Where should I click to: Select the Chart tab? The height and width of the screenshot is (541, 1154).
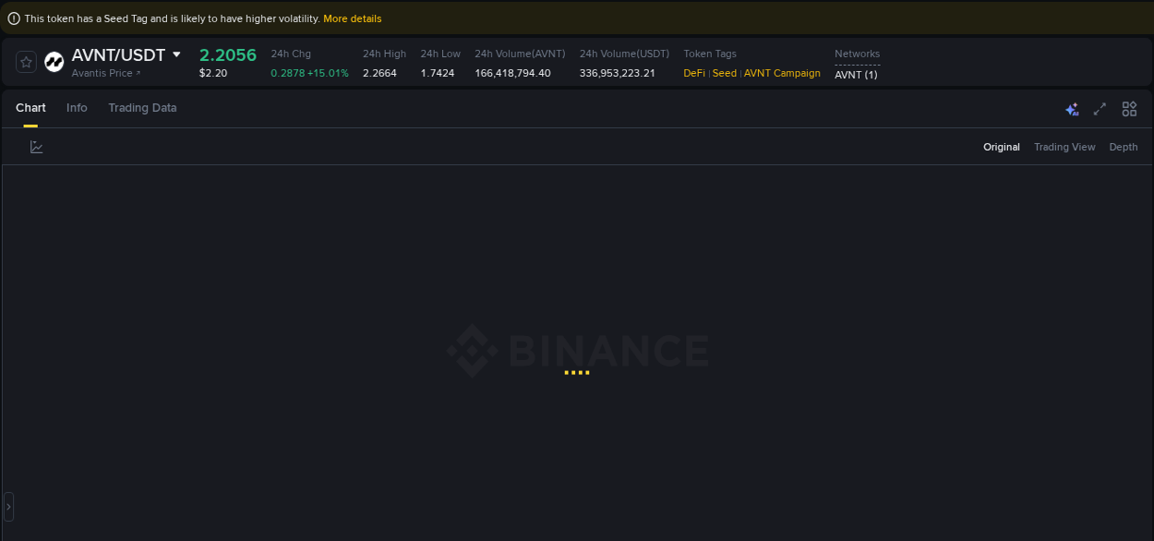30,108
